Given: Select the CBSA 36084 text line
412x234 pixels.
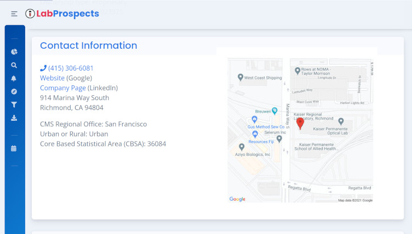Looking at the screenshot, I should (x=103, y=144).
